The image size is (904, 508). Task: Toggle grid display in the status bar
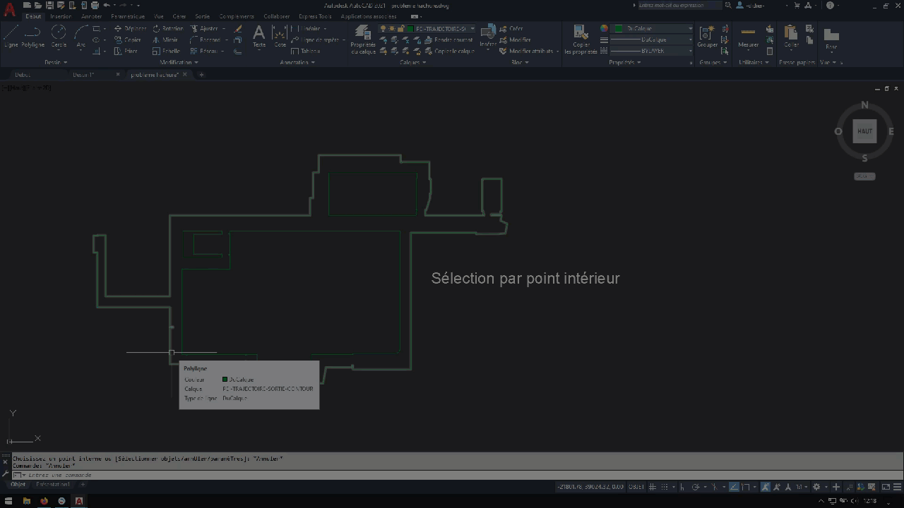coord(652,486)
